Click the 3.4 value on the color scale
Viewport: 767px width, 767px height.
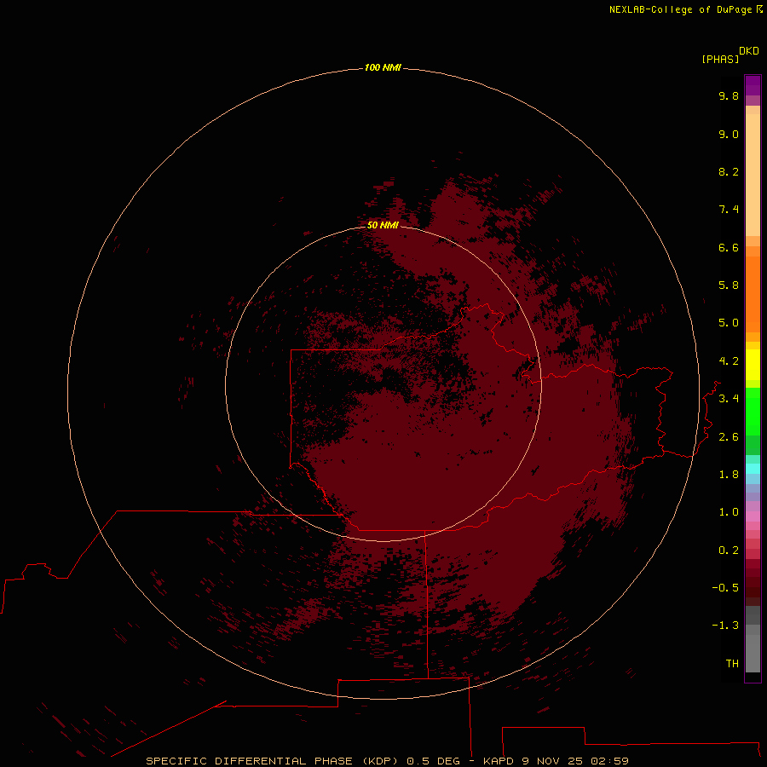tap(729, 399)
